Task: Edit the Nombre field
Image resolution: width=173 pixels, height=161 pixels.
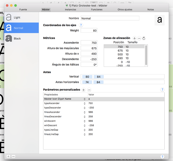Action: pos(110,18)
